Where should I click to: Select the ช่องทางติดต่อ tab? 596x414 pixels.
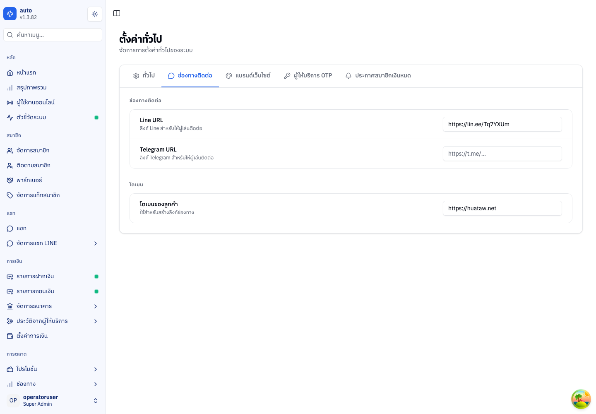coord(190,76)
